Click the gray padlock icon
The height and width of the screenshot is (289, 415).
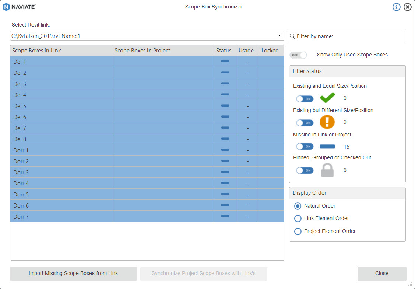(x=327, y=170)
